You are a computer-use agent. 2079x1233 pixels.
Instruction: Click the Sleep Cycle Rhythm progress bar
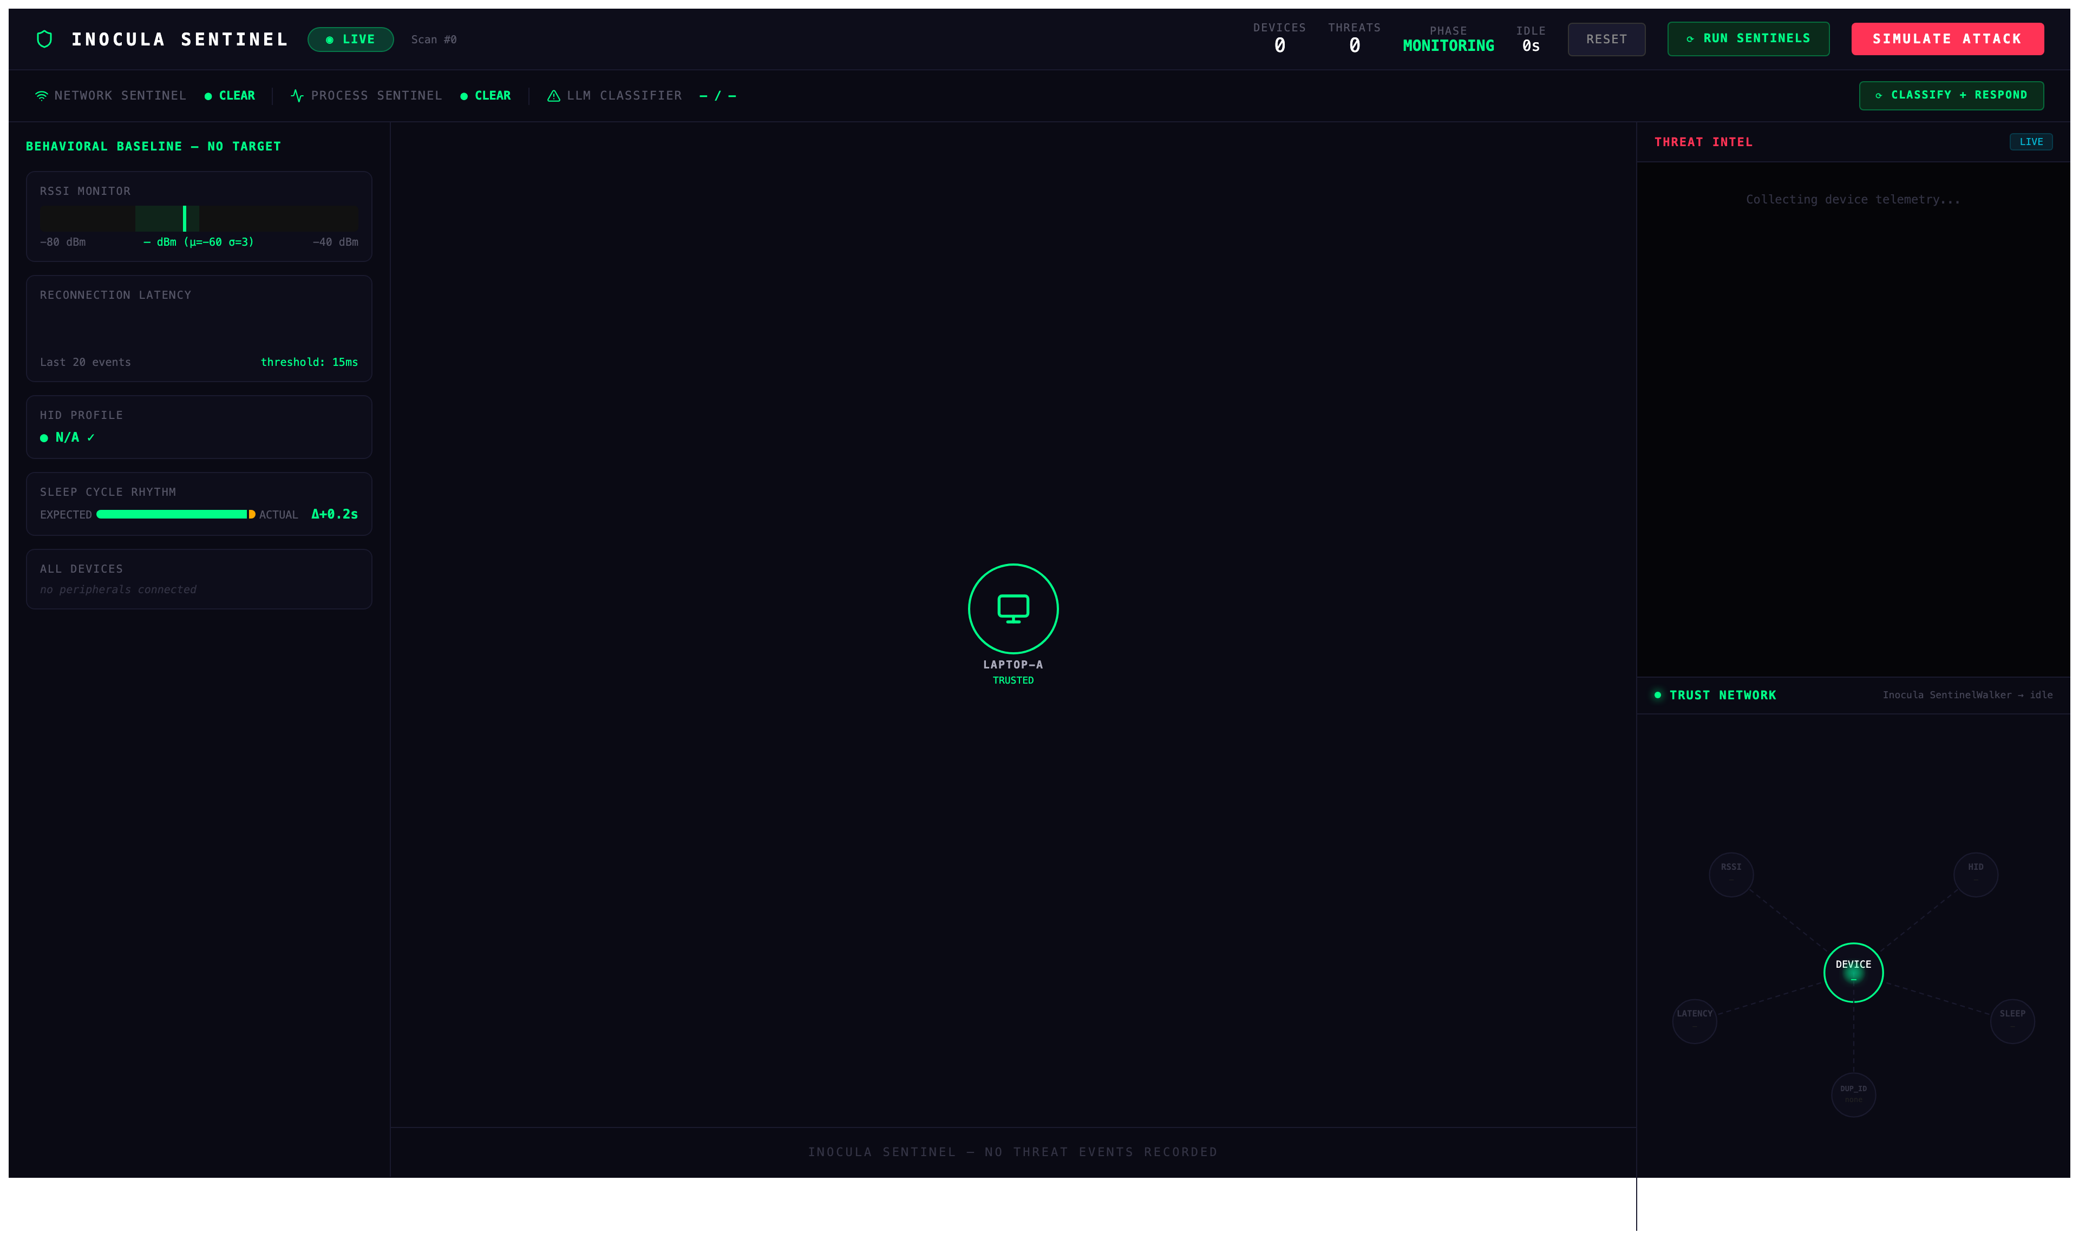click(x=174, y=514)
